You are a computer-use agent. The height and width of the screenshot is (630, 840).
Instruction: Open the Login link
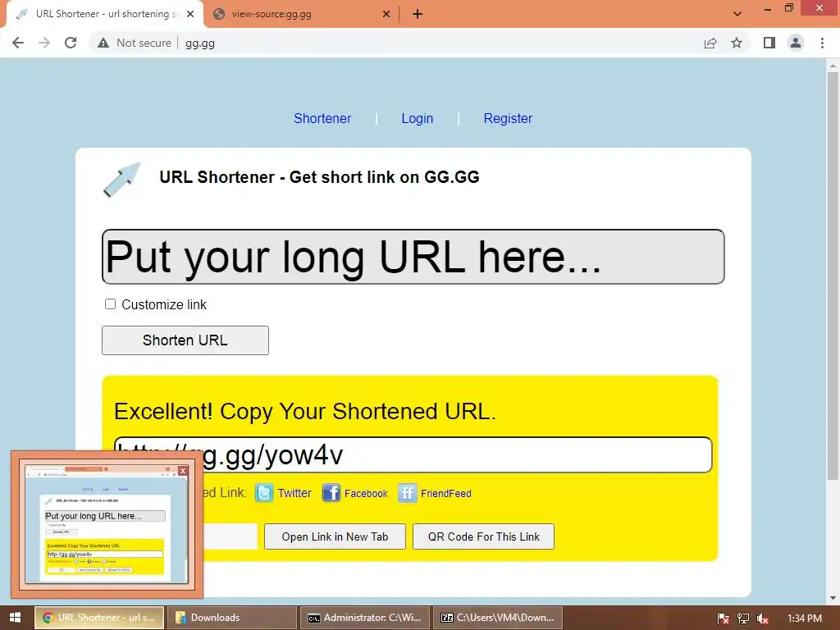(418, 118)
